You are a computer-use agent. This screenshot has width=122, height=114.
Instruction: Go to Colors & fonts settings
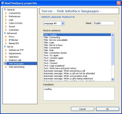tap(15, 23)
